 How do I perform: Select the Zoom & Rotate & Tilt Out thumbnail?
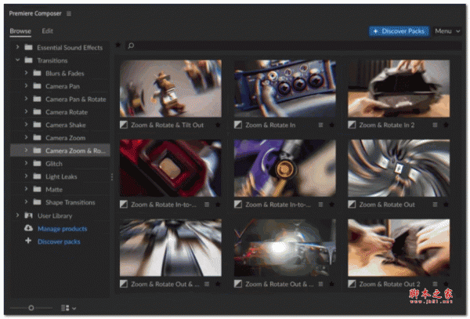point(171,89)
